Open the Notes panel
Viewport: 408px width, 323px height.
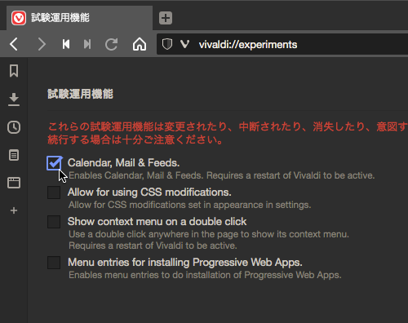tap(14, 155)
